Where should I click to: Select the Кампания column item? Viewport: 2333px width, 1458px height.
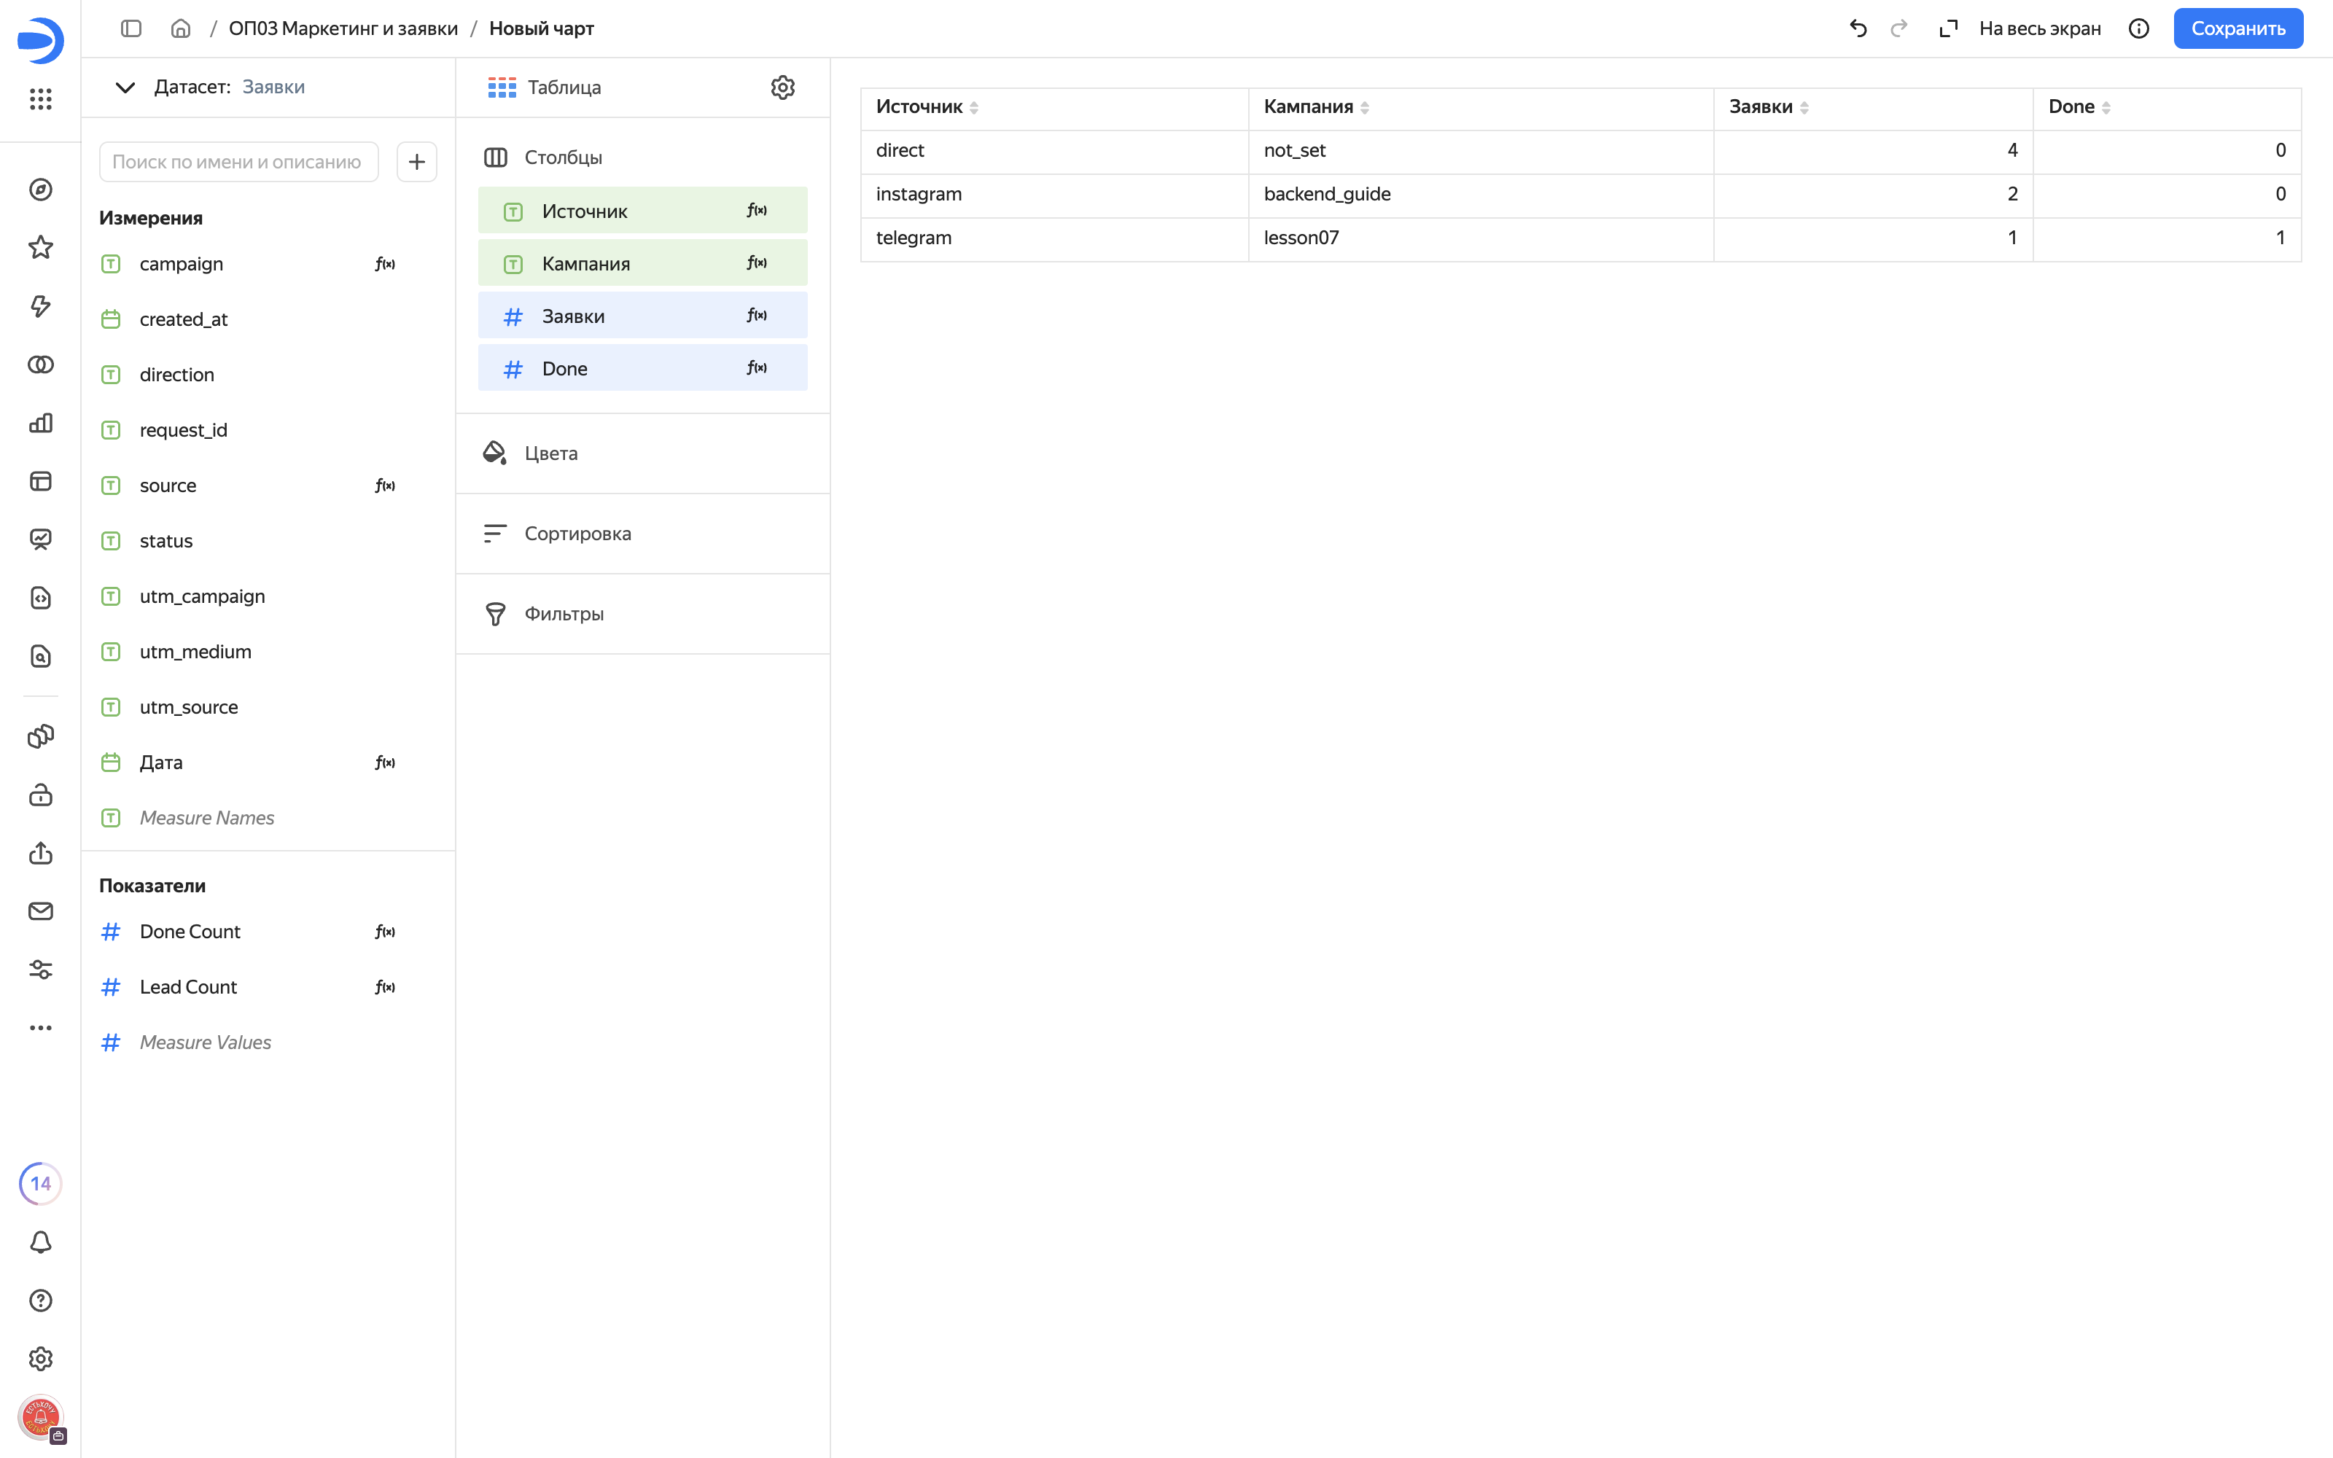point(642,263)
